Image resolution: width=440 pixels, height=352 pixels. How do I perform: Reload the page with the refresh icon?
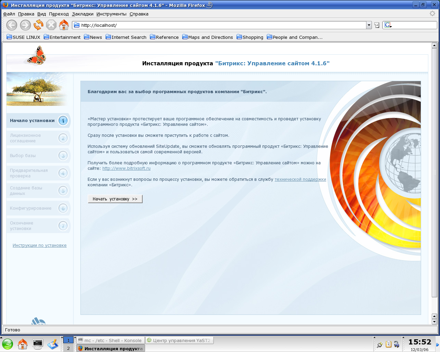(x=38, y=25)
